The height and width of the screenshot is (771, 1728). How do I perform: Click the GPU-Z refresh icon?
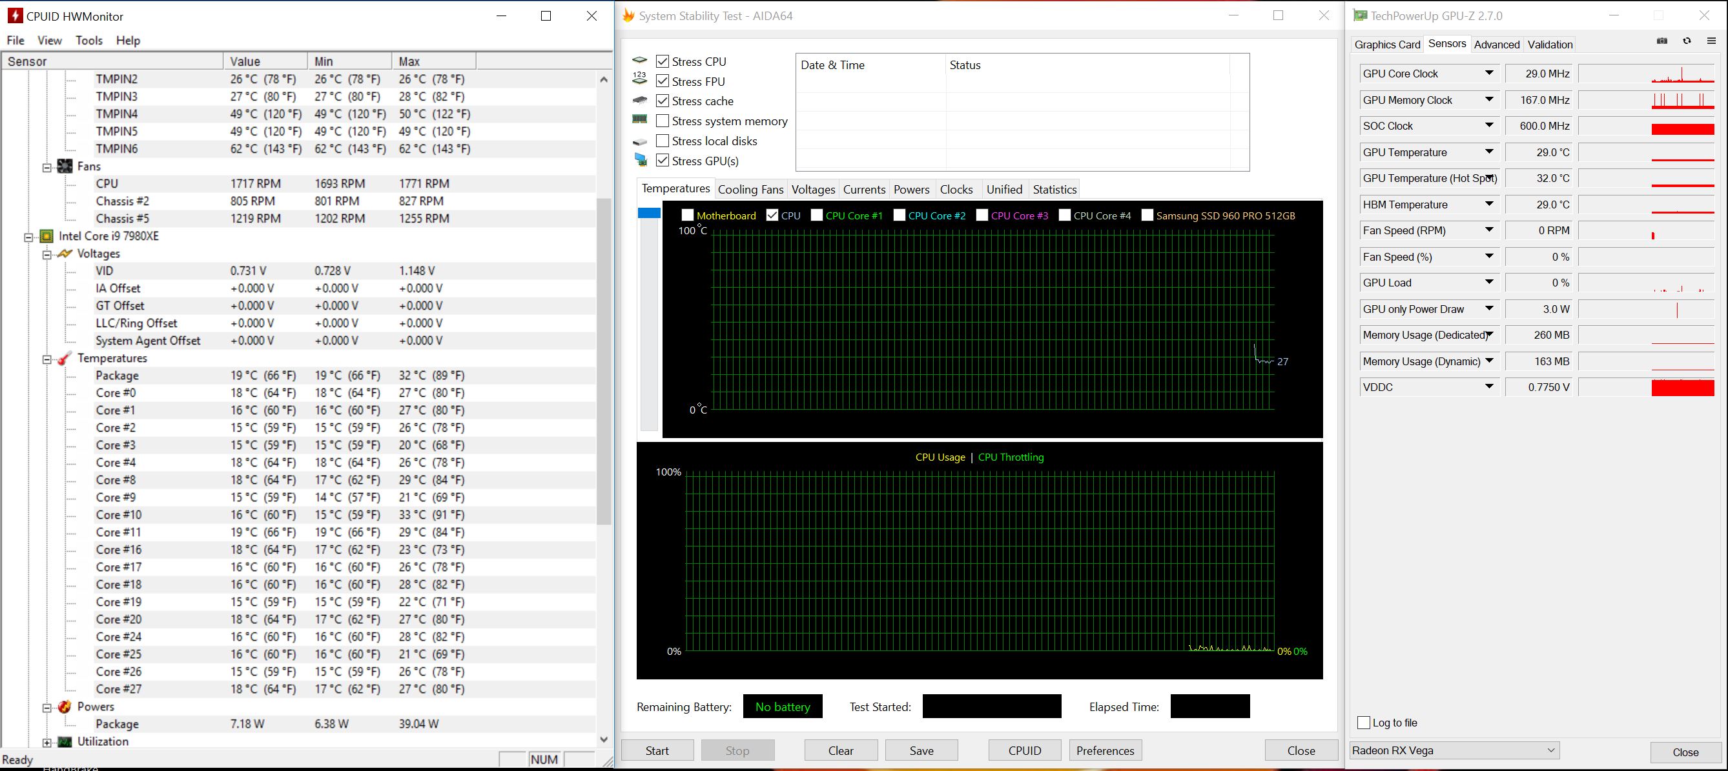click(1687, 41)
